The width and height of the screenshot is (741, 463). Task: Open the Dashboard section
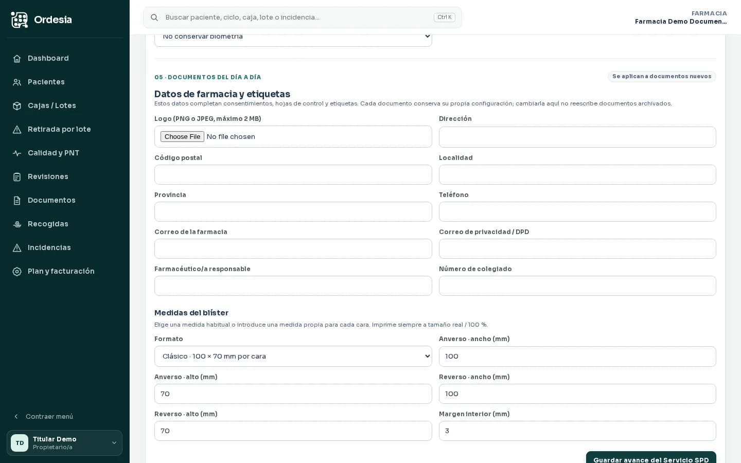pyautogui.click(x=65, y=59)
